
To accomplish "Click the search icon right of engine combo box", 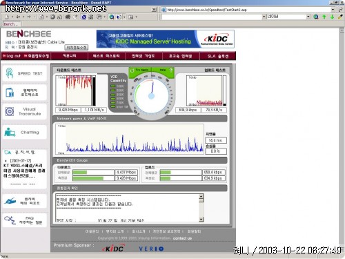I will pos(316,17).
